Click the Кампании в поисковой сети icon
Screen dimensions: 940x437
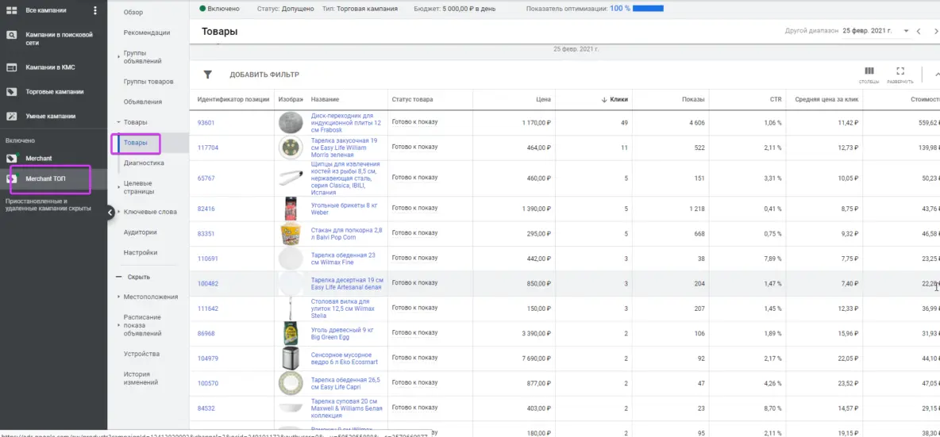tap(12, 35)
